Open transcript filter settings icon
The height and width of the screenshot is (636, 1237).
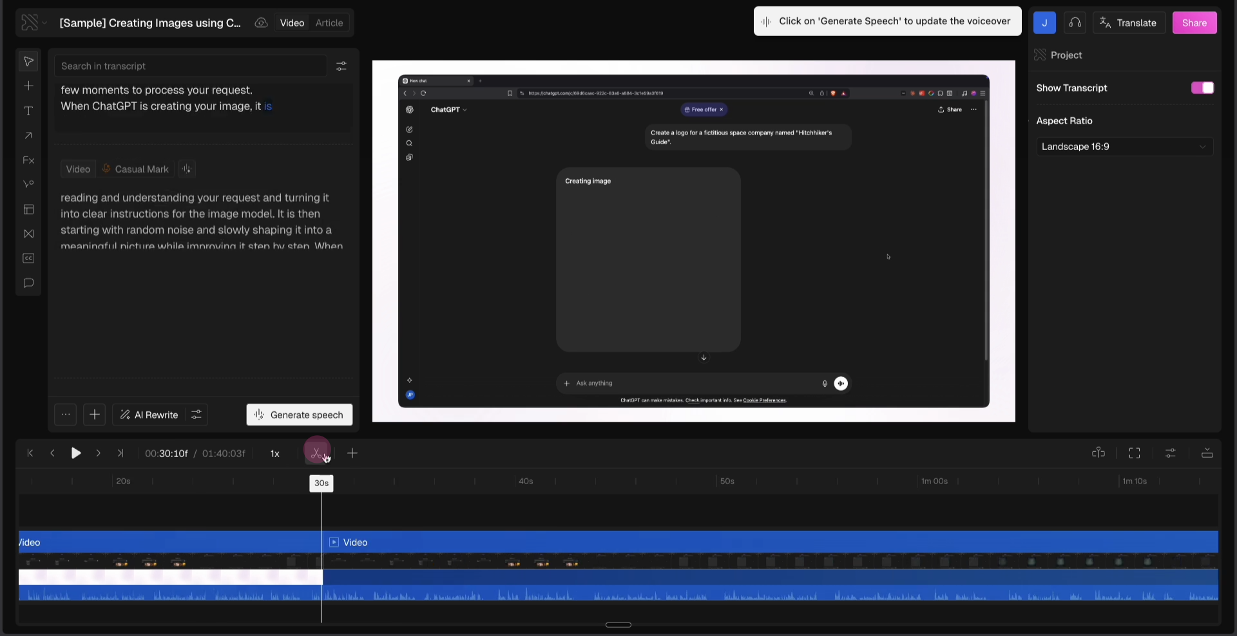(x=341, y=66)
